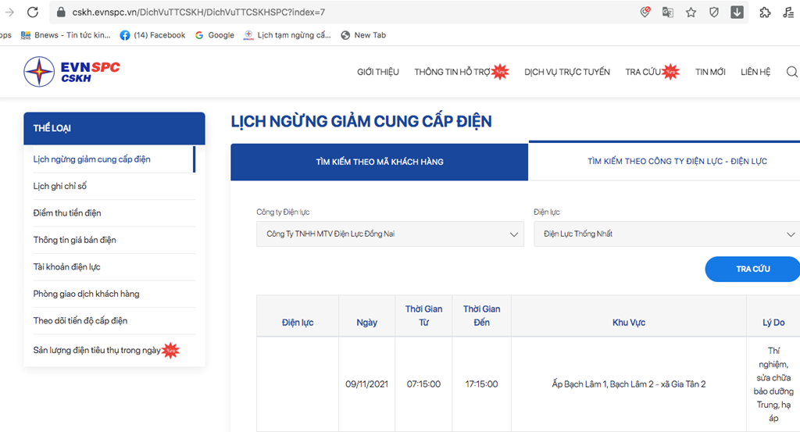Click the download extension icon

(x=737, y=12)
